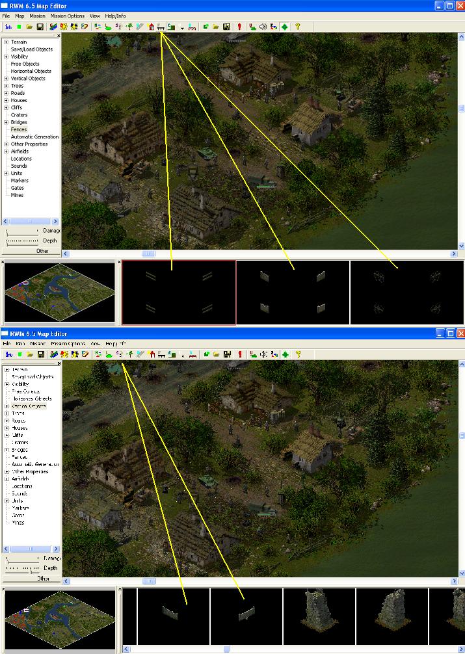Open the Help/Info menu in upper window

[115, 16]
